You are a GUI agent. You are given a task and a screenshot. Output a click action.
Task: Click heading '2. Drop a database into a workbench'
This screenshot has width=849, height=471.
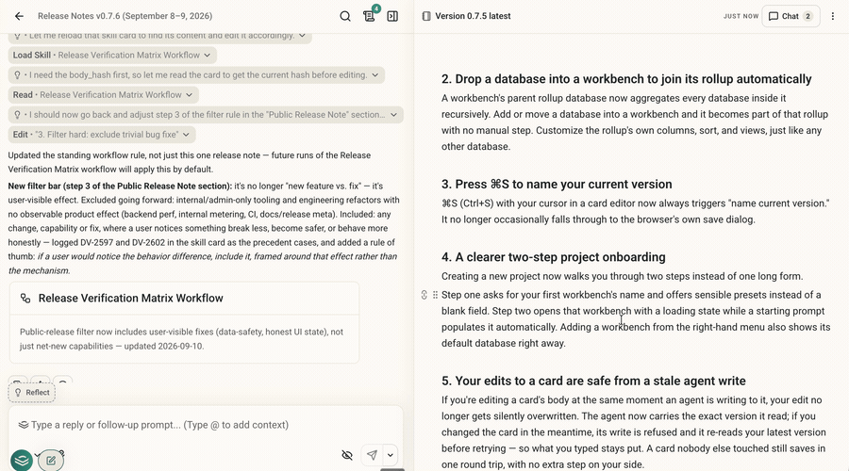click(626, 79)
